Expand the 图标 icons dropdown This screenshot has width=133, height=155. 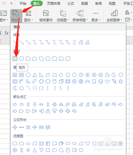click(x=28, y=16)
